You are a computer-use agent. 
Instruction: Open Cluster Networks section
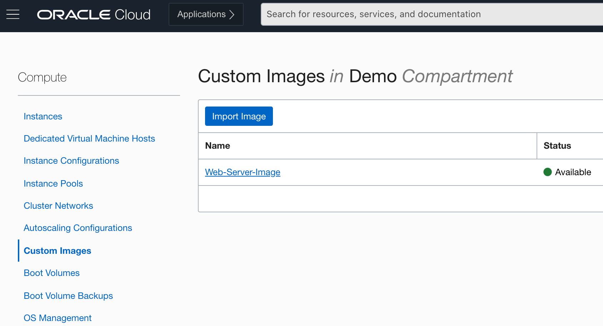point(58,206)
